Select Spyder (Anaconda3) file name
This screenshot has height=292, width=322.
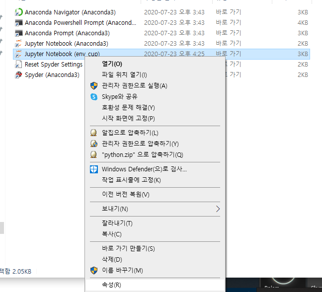coord(52,75)
